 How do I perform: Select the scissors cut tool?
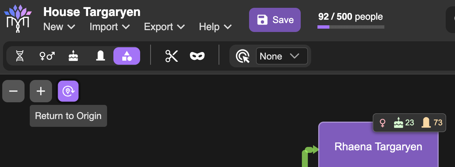[x=172, y=56]
